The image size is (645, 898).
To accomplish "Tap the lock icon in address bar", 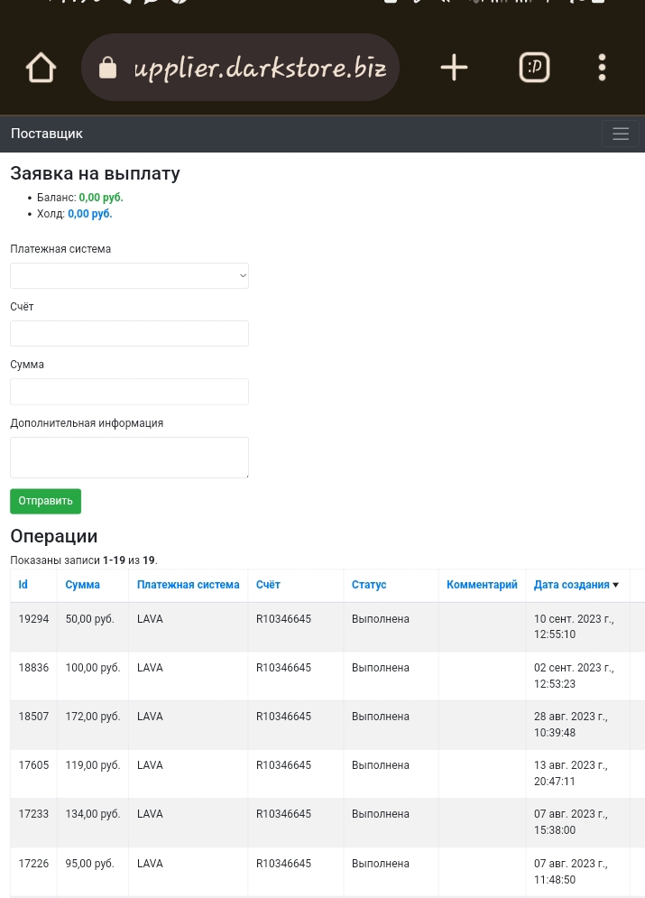I will click(x=107, y=68).
